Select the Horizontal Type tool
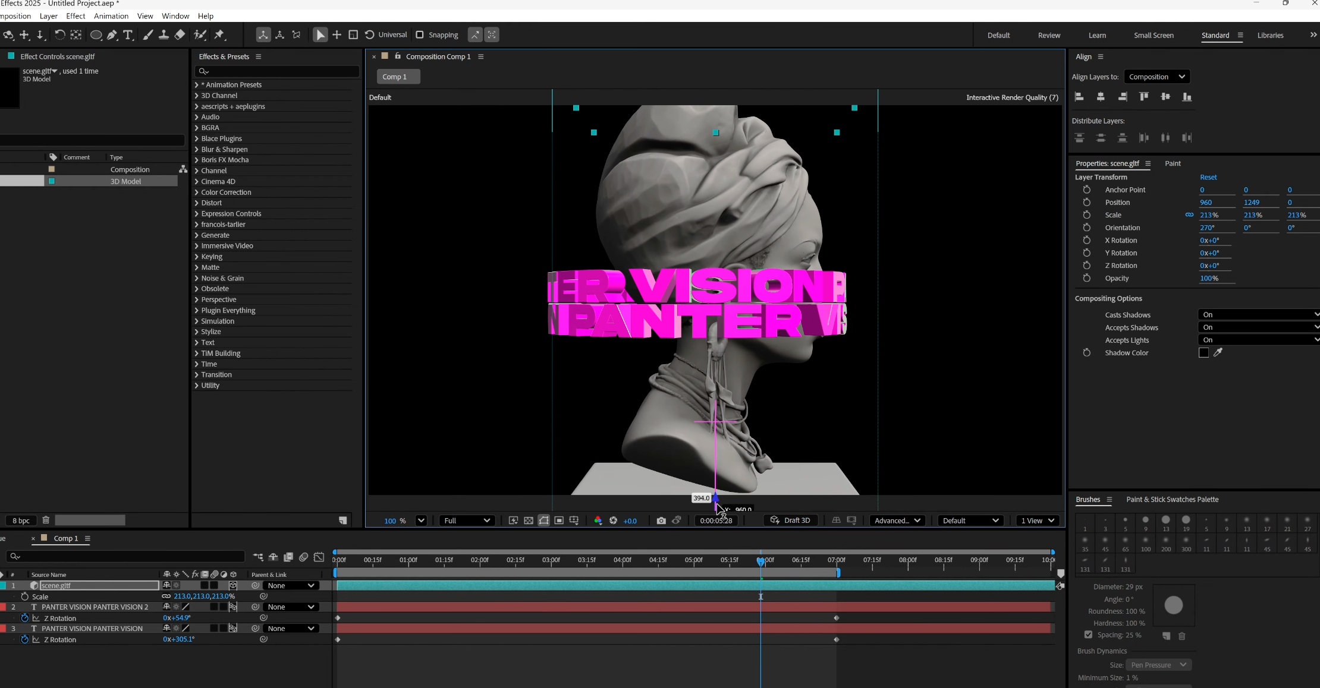 pos(128,35)
